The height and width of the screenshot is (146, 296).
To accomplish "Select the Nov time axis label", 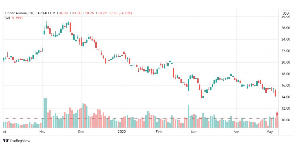I will point(42,132).
